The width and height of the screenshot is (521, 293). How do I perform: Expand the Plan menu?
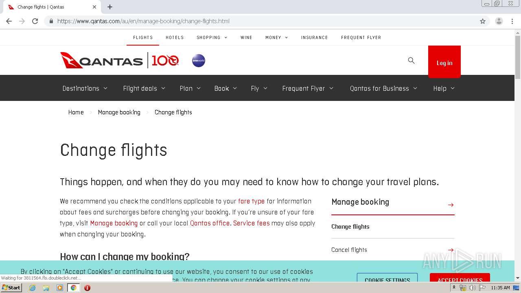[190, 88]
